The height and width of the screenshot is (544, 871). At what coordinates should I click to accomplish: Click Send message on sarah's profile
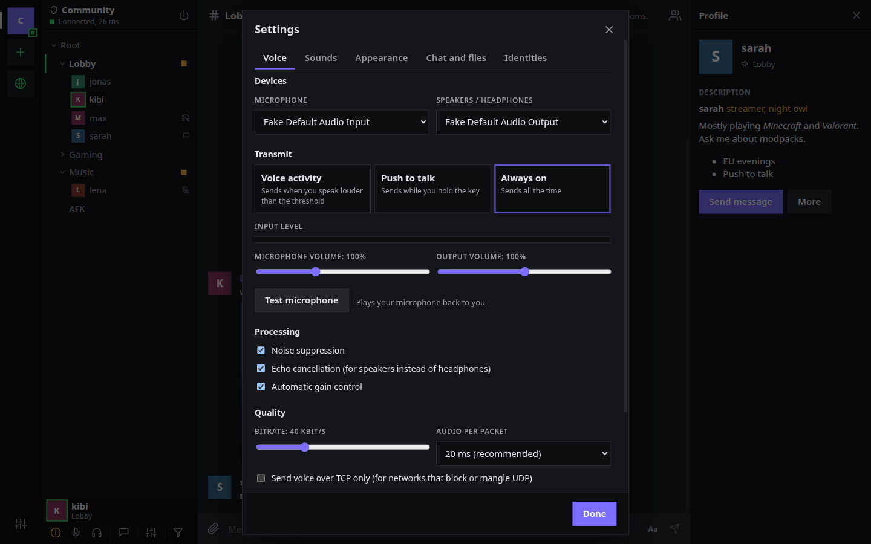coord(741,202)
